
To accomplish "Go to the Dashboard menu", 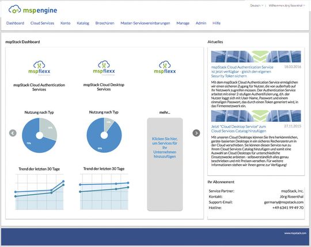I will click(x=15, y=23).
